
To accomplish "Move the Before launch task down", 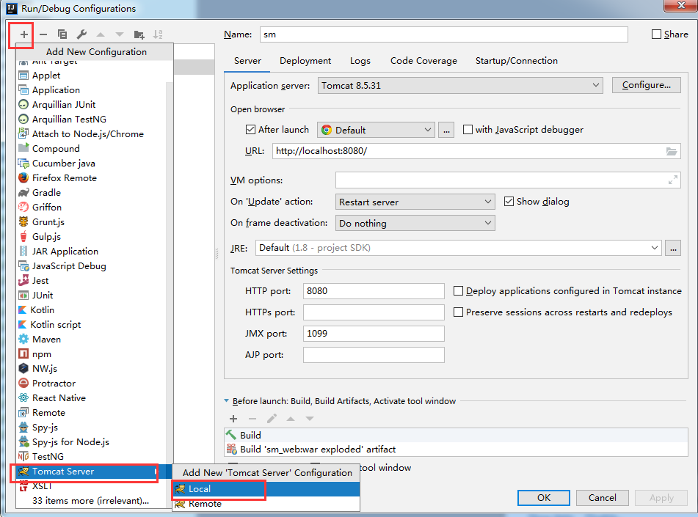I will (310, 419).
